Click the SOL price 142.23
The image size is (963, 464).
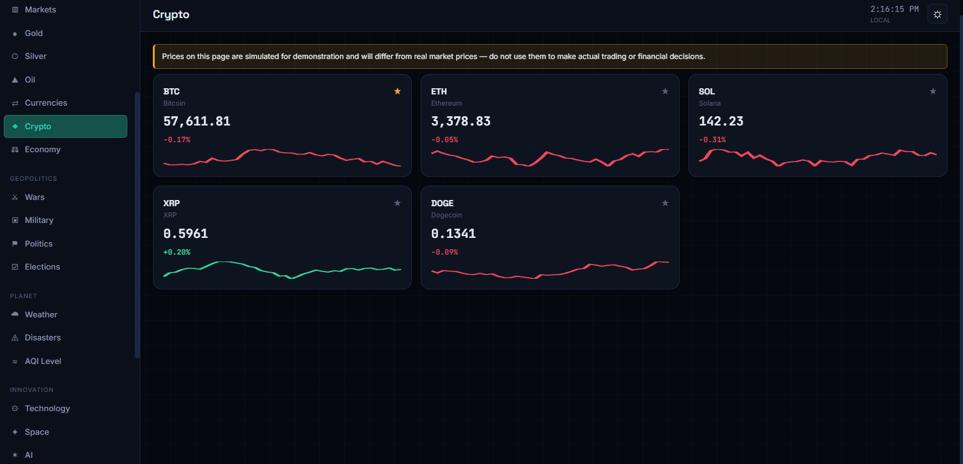(721, 121)
